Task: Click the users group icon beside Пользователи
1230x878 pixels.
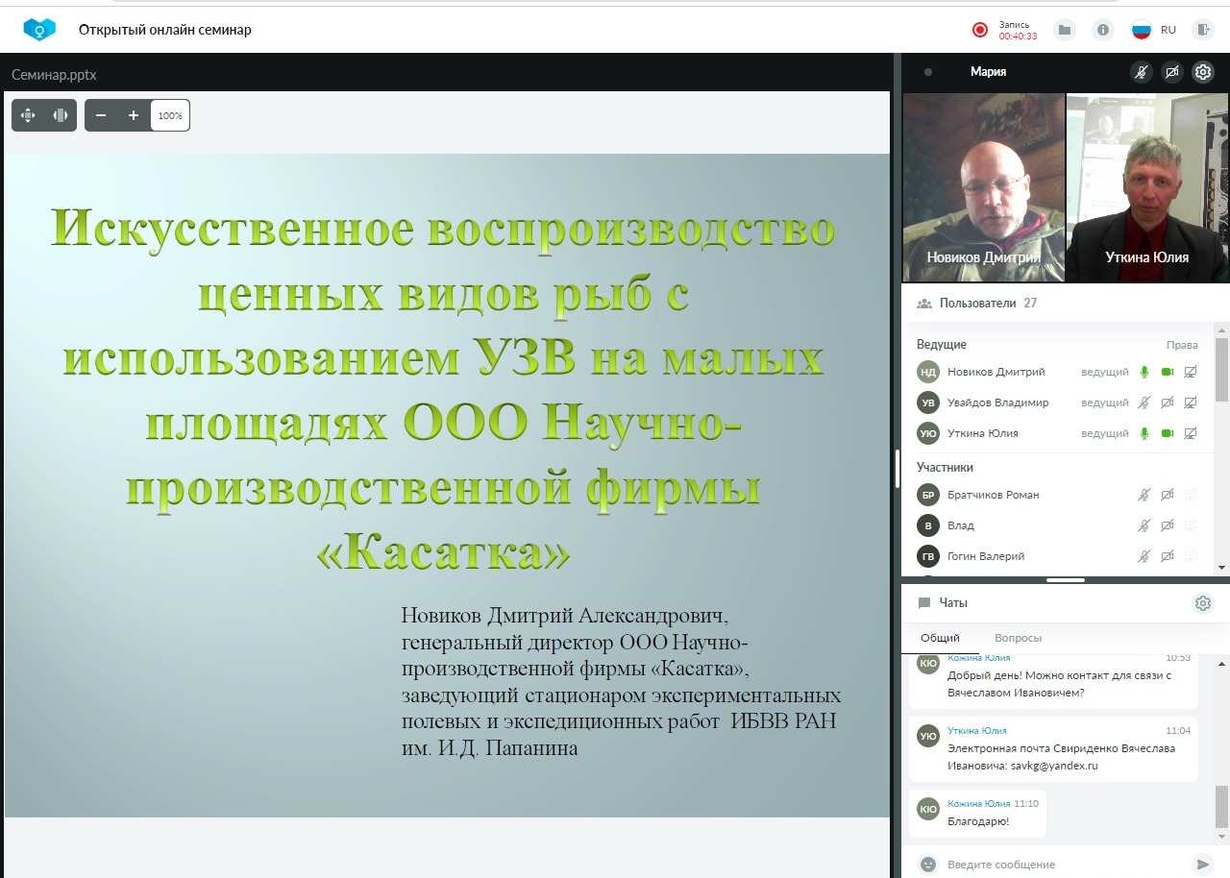Action: pos(924,304)
